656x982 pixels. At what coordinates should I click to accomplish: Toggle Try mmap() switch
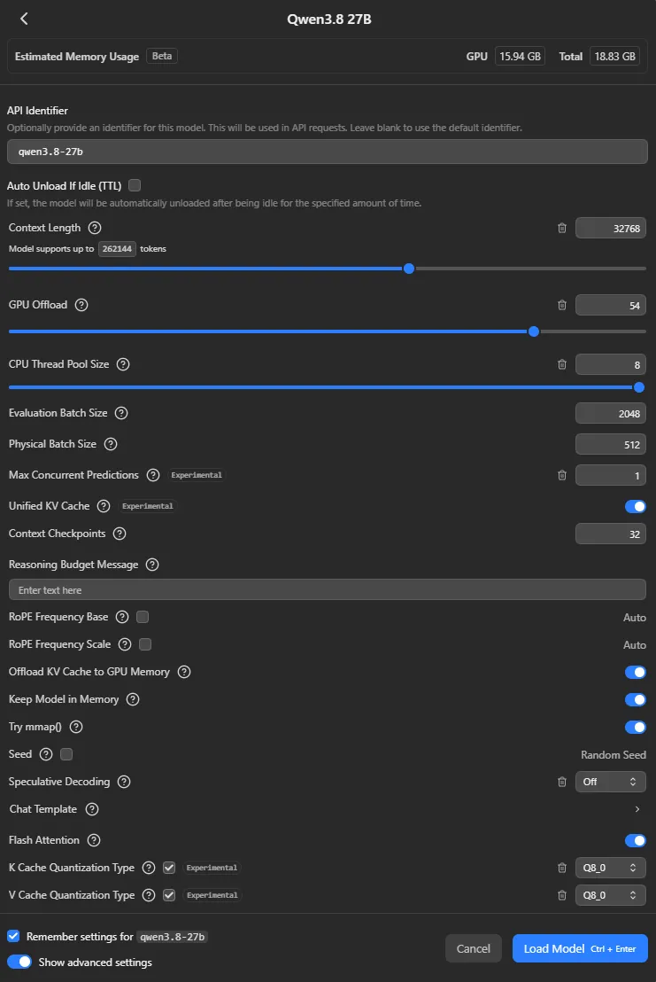point(636,728)
